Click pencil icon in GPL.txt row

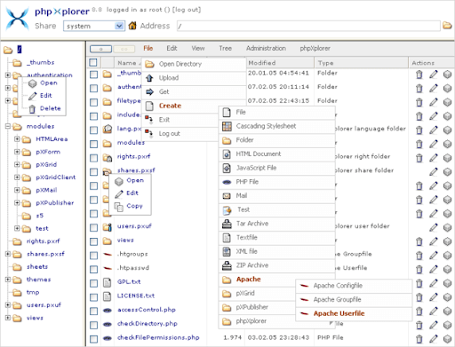434,283
